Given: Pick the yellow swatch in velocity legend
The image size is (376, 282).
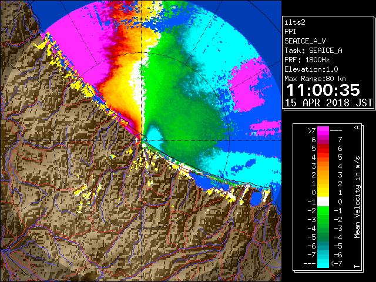Looking at the screenshot, I should [323, 193].
